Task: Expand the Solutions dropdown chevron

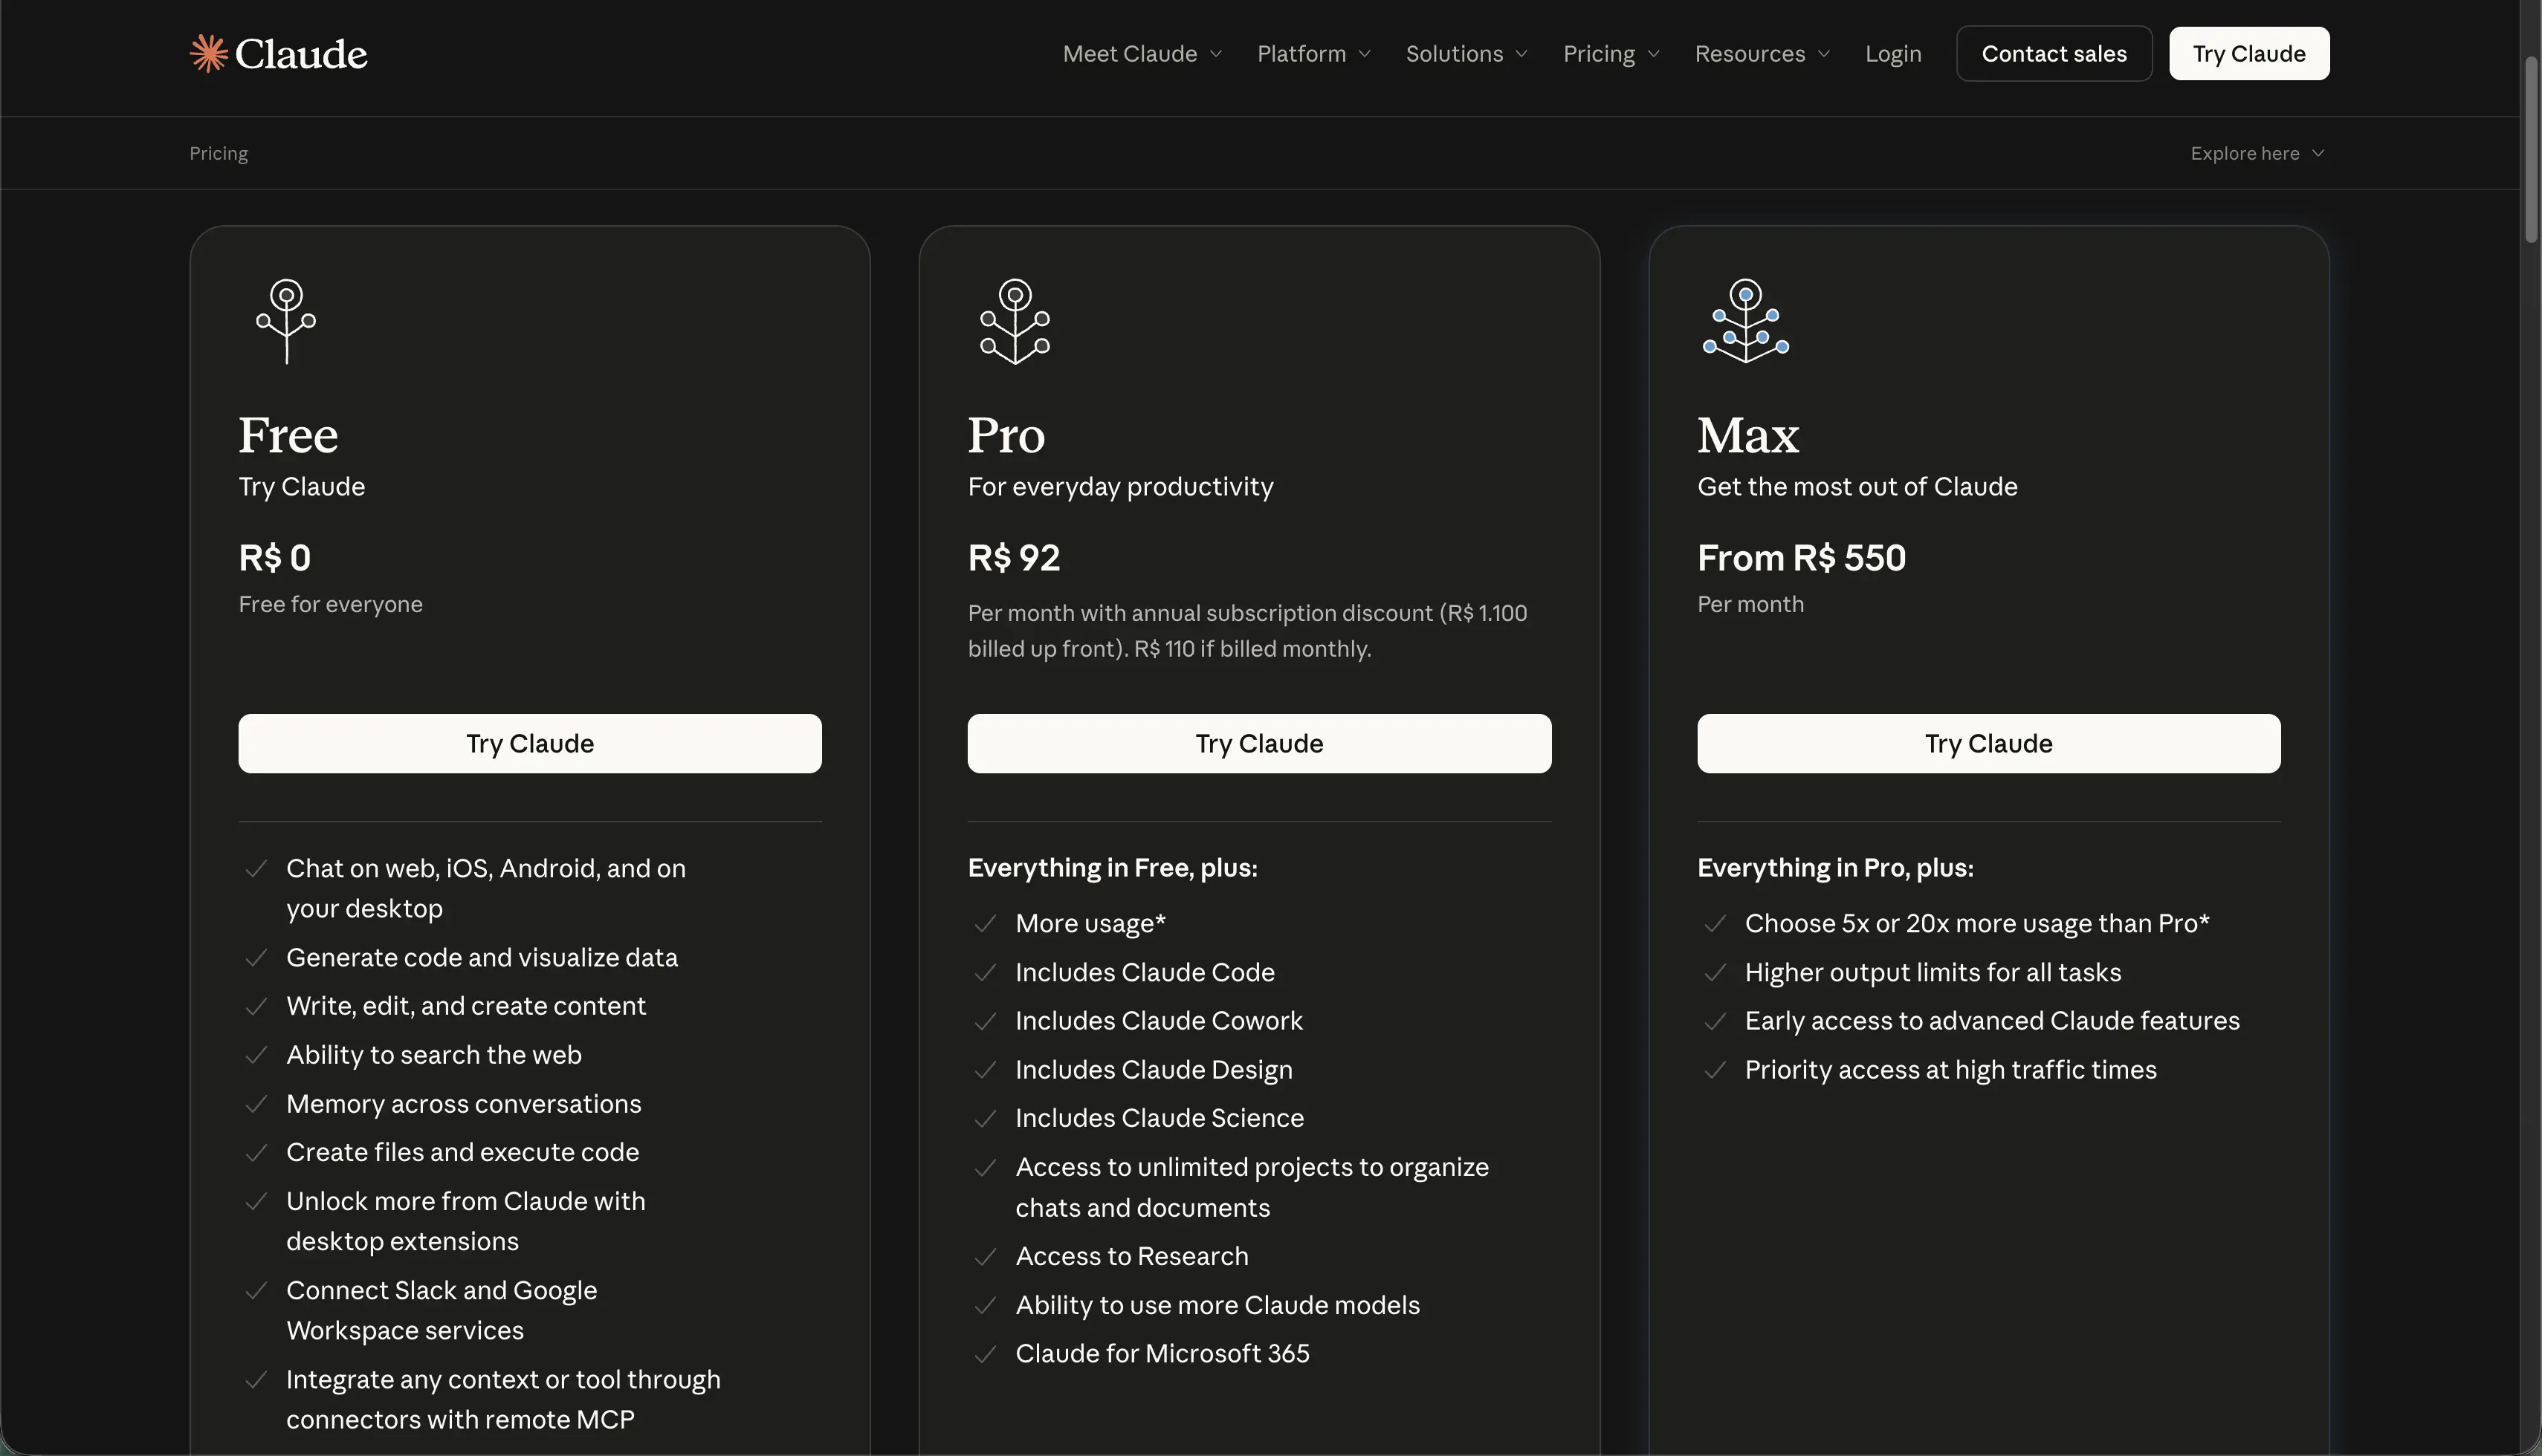Action: (1521, 54)
